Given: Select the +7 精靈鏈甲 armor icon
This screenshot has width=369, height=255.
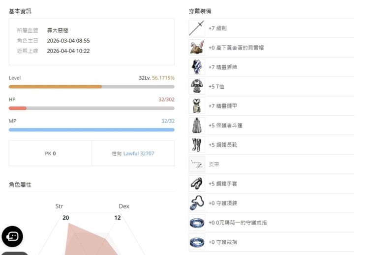Looking at the screenshot, I should click(x=197, y=105).
